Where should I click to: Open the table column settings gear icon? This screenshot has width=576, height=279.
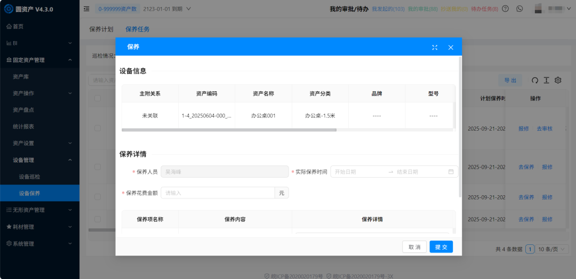[x=558, y=80]
